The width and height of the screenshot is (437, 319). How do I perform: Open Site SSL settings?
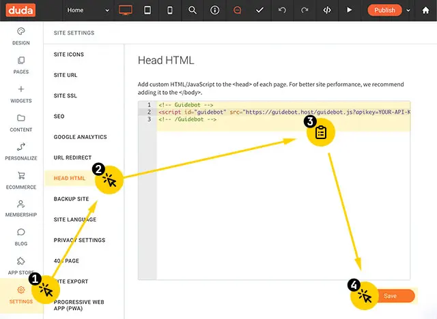(66, 96)
